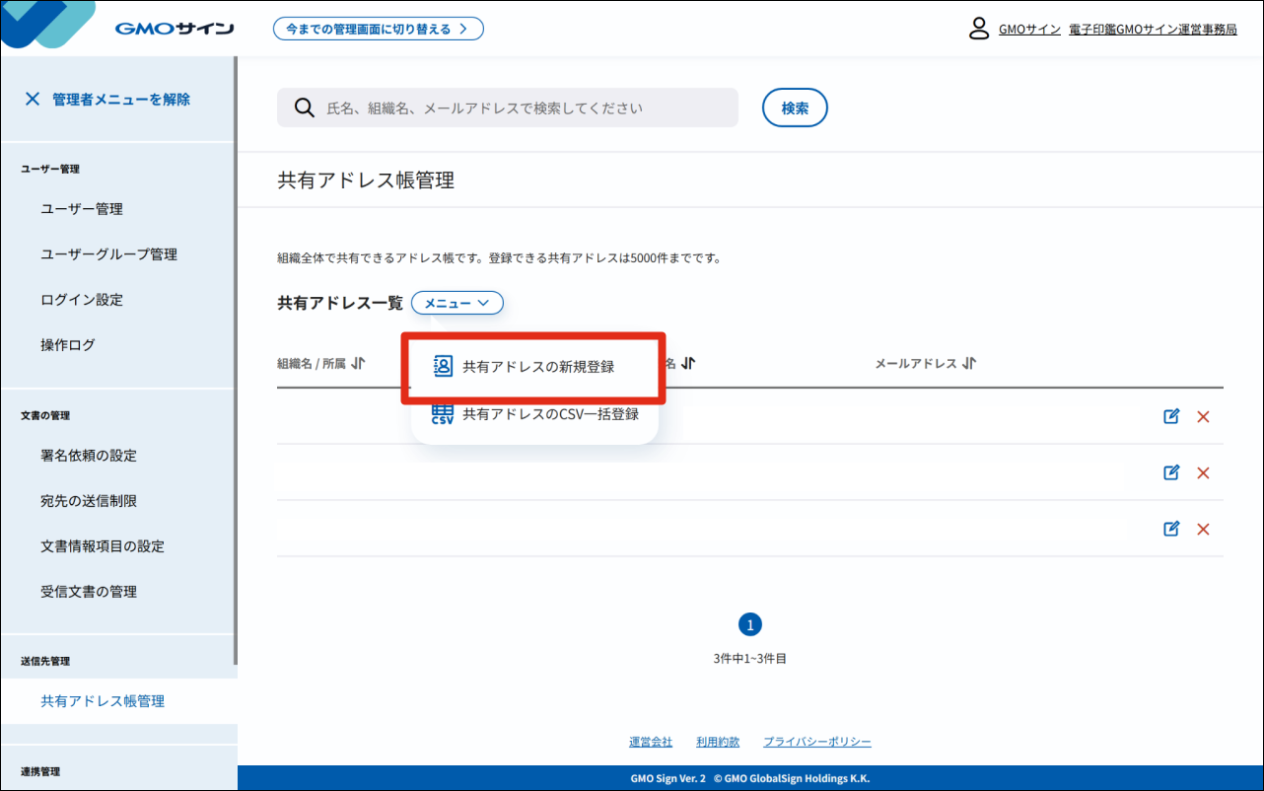Viewport: 1264px width, 791px height.
Task: Click the edit icon in second address row
Action: click(x=1171, y=472)
